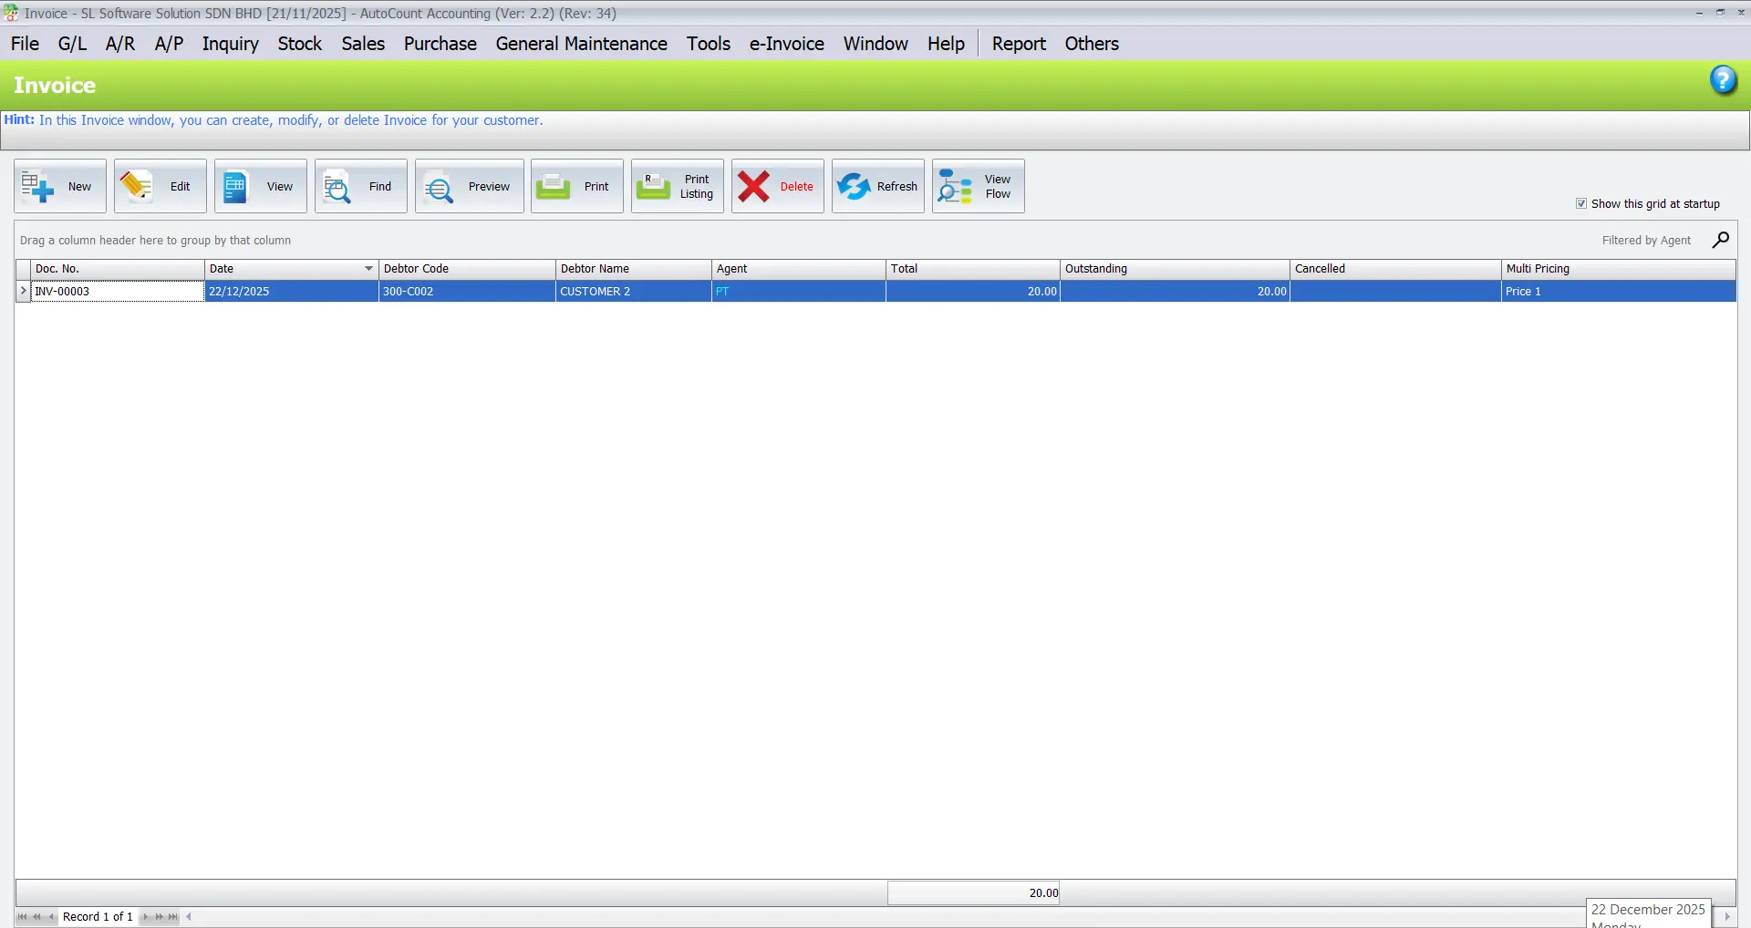Image resolution: width=1751 pixels, height=928 pixels.
Task: Open the Find invoice tool
Action: click(x=359, y=186)
